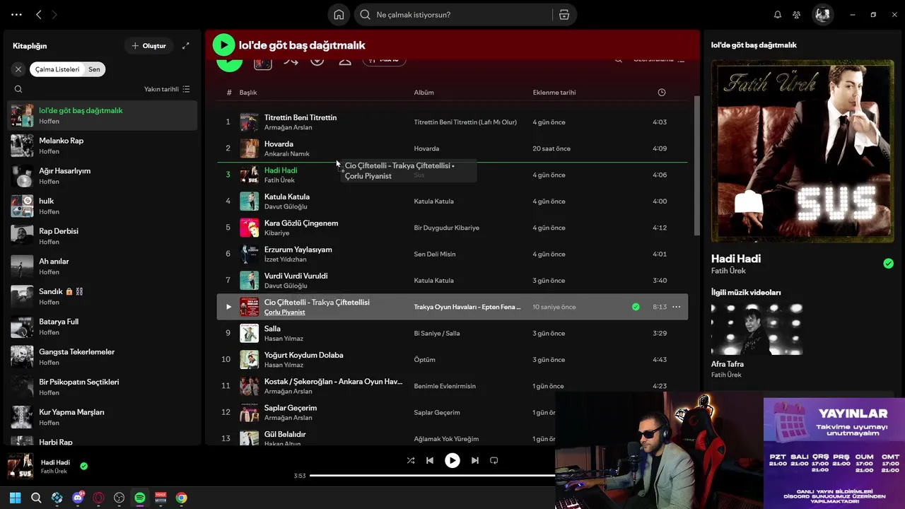The width and height of the screenshot is (905, 509).
Task: Select the Kara Gözlü Çingenem track
Action: point(452,228)
